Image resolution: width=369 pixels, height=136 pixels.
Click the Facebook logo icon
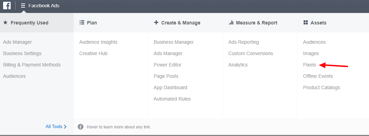pyautogui.click(x=7, y=5)
